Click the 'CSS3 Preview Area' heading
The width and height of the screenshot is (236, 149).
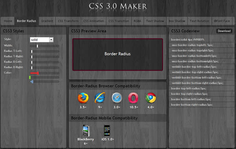[88, 31]
